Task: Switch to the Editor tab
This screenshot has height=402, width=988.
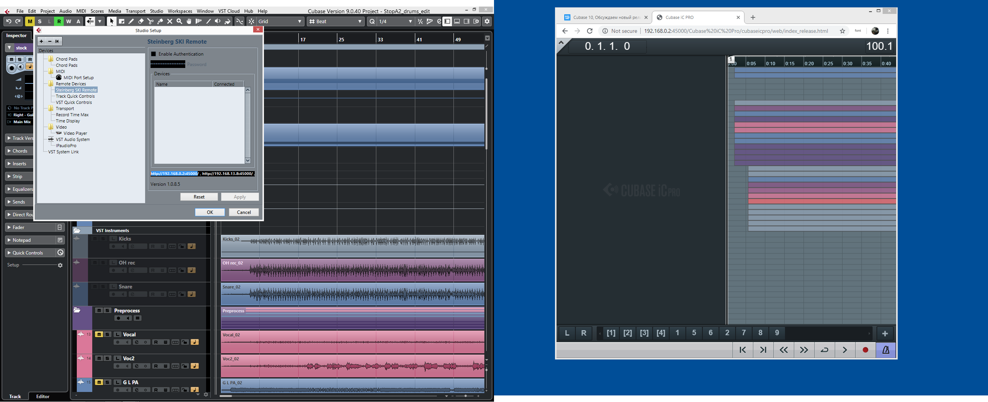Action: click(43, 396)
